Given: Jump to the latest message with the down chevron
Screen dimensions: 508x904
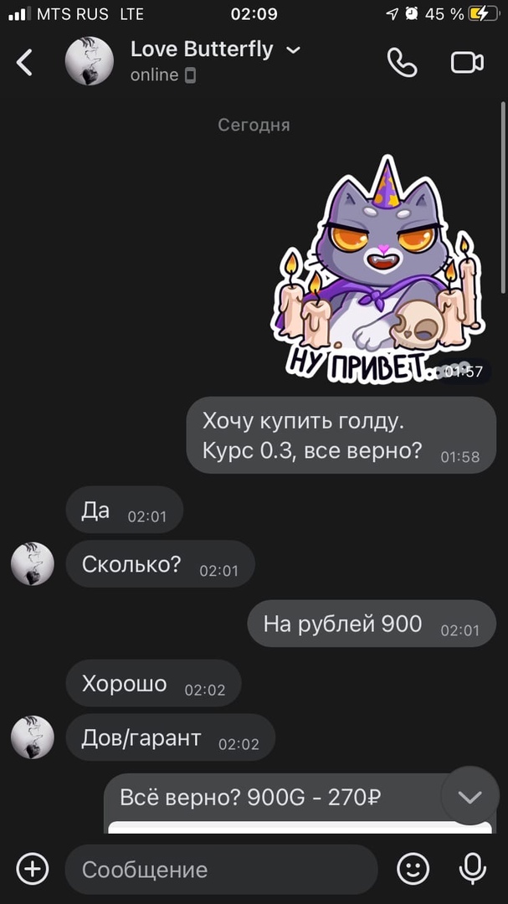Looking at the screenshot, I should pos(470,796).
